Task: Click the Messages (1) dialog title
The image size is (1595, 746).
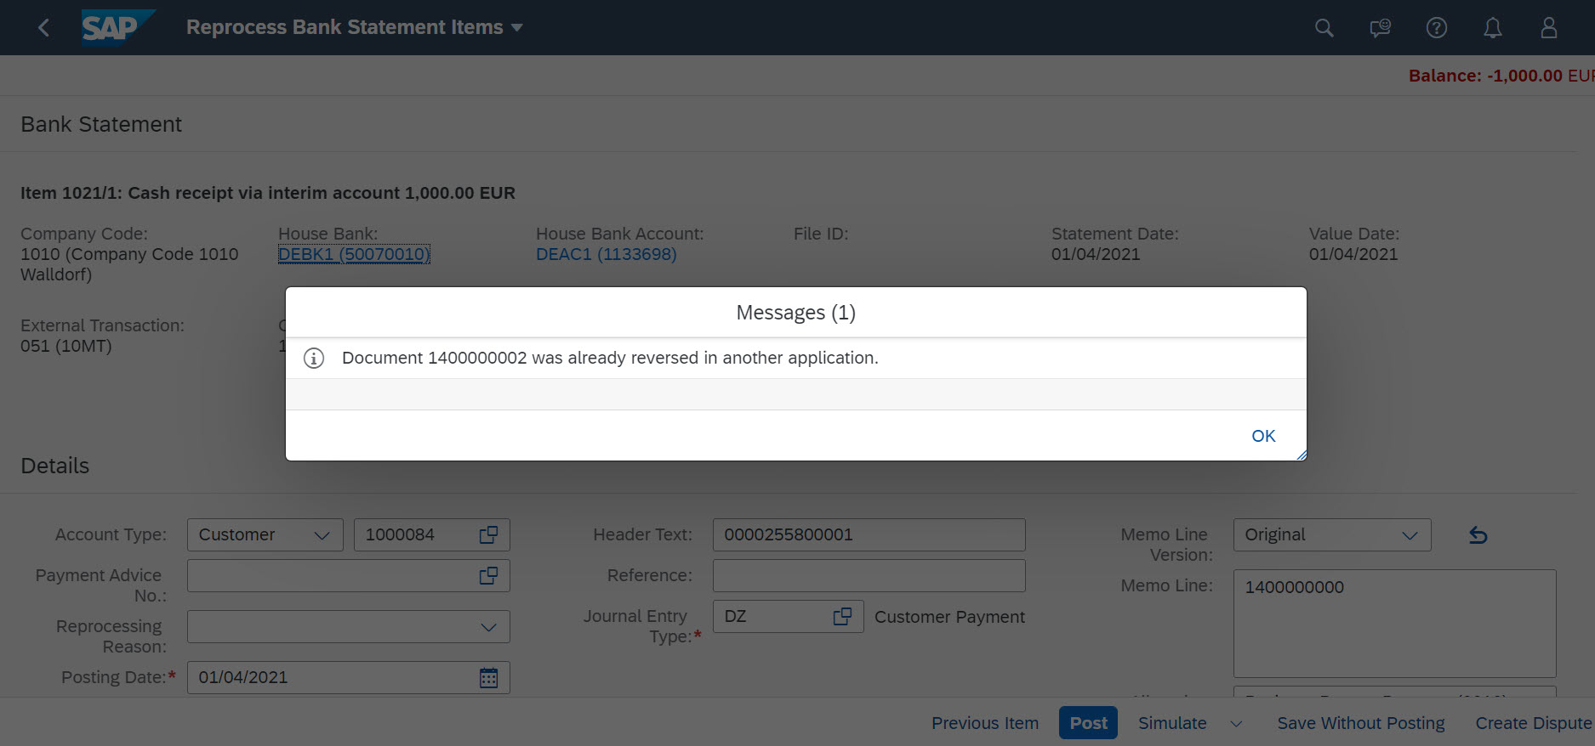Action: pyautogui.click(x=795, y=313)
